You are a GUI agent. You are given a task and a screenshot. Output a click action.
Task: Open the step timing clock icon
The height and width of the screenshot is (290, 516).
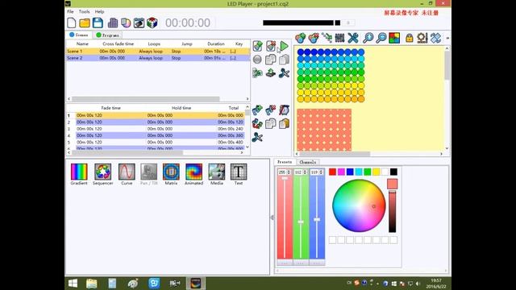[x=284, y=110]
